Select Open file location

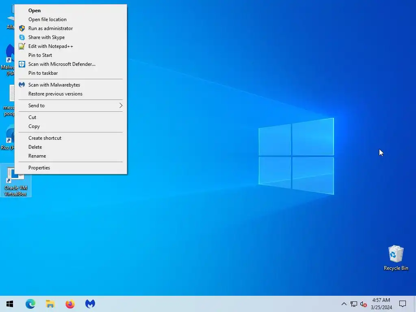click(x=71, y=19)
